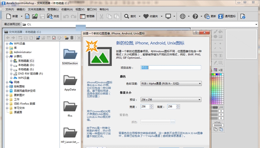Image resolution: width=260 pixels, height=148 pixels.
Task: Open the 文件(F) menu
Action: pos(10,9)
